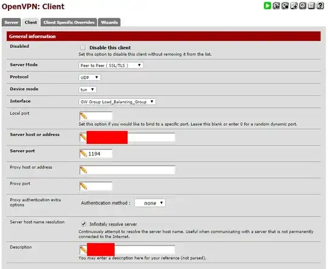Viewport: 328px width, 269px height.
Task: Focus the Local port field
Action: pos(96,116)
